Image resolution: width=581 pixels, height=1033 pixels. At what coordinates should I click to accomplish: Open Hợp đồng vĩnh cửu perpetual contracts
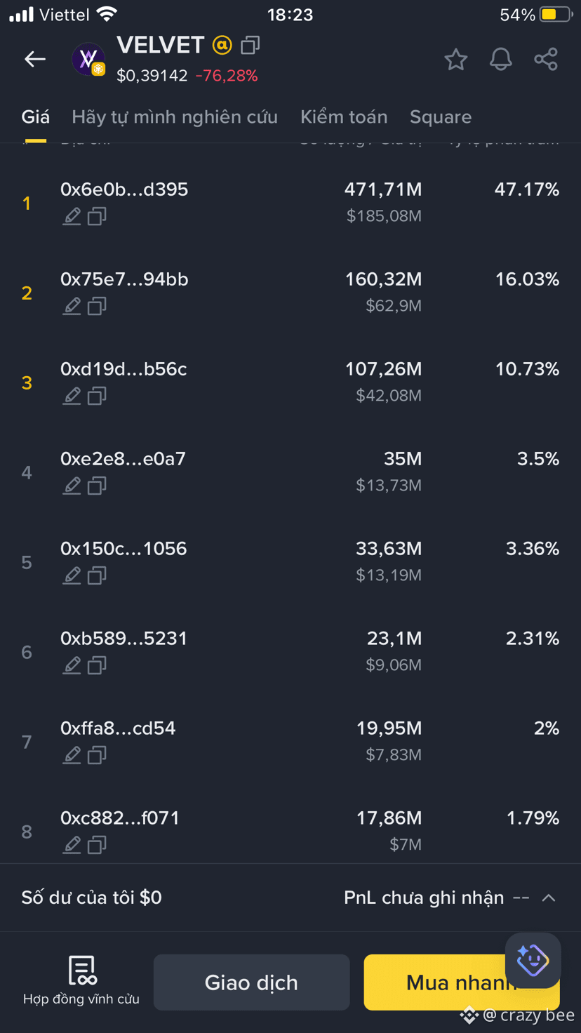81,980
